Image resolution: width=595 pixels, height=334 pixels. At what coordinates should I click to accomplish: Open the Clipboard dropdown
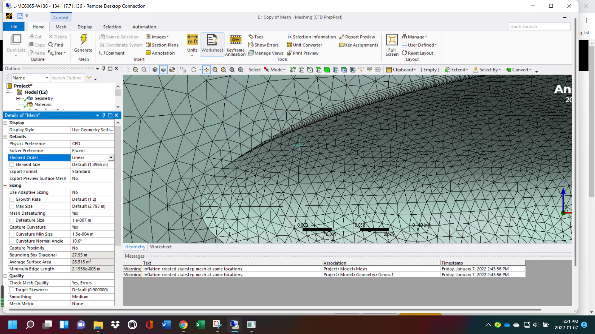[401, 70]
